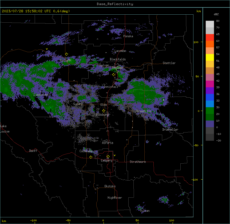
Task: Click the RedDeer city label
Action: click(117, 68)
